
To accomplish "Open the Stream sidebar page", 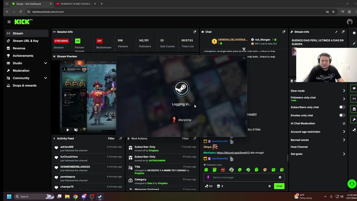I will tap(27, 33).
